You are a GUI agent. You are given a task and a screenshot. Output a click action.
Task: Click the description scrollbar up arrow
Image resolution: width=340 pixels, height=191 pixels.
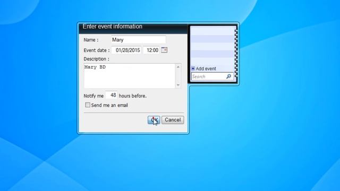click(x=178, y=67)
